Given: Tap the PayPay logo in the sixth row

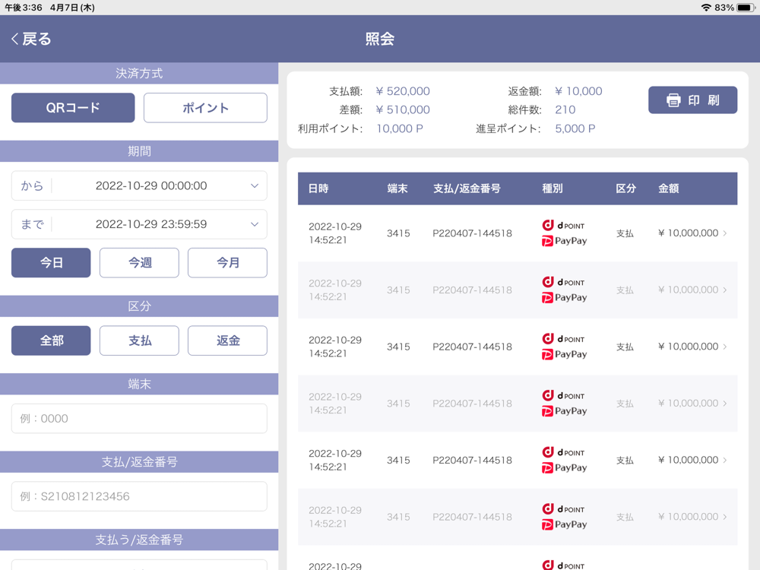Looking at the screenshot, I should point(564,524).
